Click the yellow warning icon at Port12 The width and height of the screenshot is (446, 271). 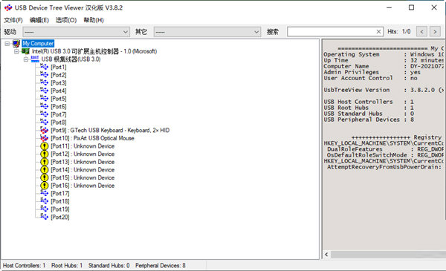44,154
